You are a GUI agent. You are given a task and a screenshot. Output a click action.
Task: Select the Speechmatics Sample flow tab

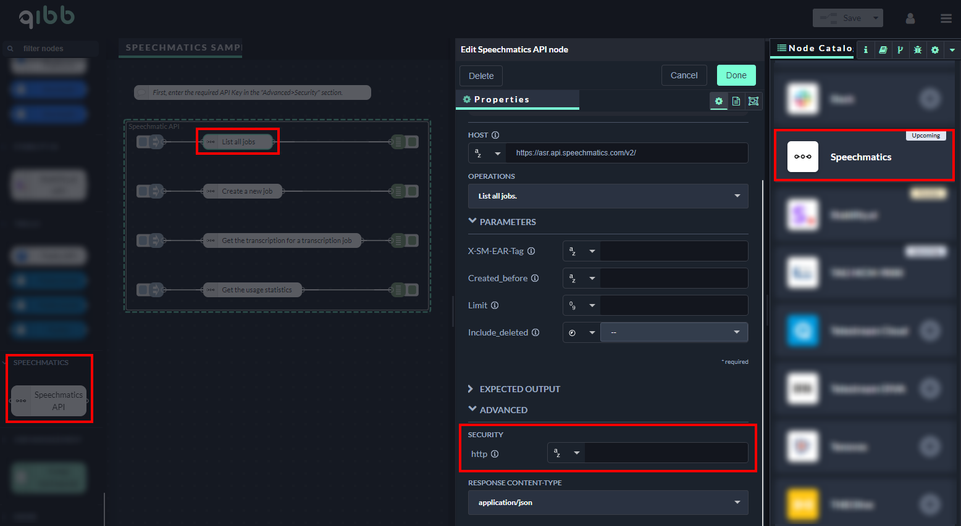point(183,47)
